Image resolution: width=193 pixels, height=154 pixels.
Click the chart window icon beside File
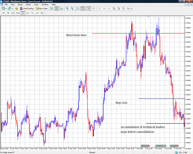(x=2, y=4)
